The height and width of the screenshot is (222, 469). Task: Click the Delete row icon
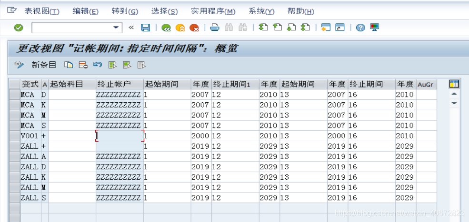(x=83, y=65)
